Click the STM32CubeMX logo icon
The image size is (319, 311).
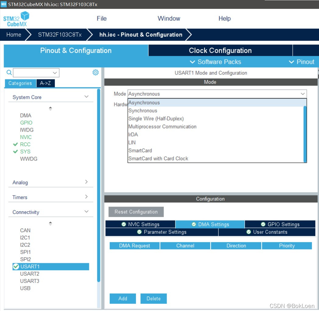[x=16, y=19]
